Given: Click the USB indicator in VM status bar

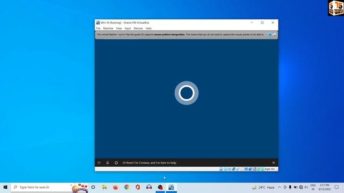Looking at the screenshot, I should [x=238, y=169].
